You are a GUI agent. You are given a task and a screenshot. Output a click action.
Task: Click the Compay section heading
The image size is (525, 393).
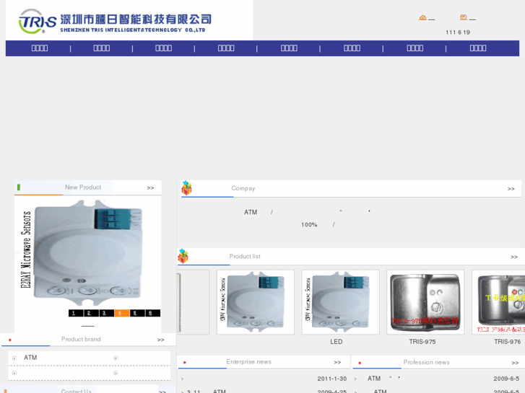[x=243, y=188]
